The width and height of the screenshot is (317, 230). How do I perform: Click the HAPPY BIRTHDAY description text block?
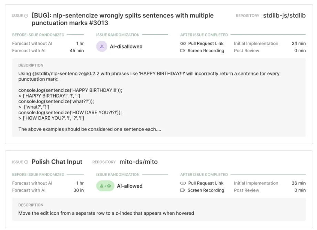[149, 101]
